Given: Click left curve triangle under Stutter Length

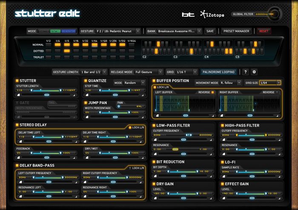Looking at the screenshot, I should coord(19,95).
